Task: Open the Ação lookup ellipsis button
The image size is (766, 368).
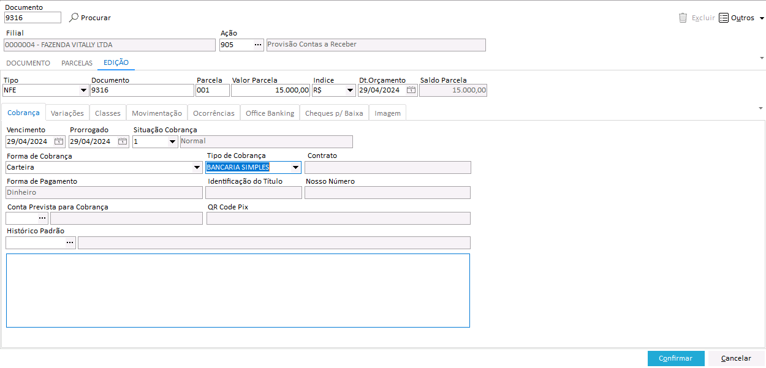Action: click(x=258, y=45)
